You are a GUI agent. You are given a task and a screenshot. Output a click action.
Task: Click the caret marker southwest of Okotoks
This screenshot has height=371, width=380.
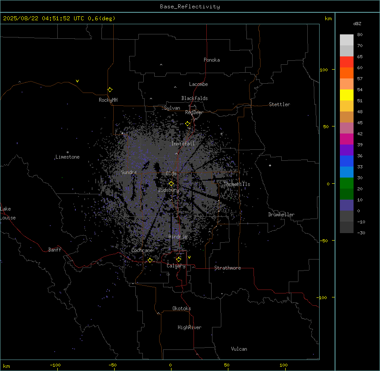coord(159,313)
